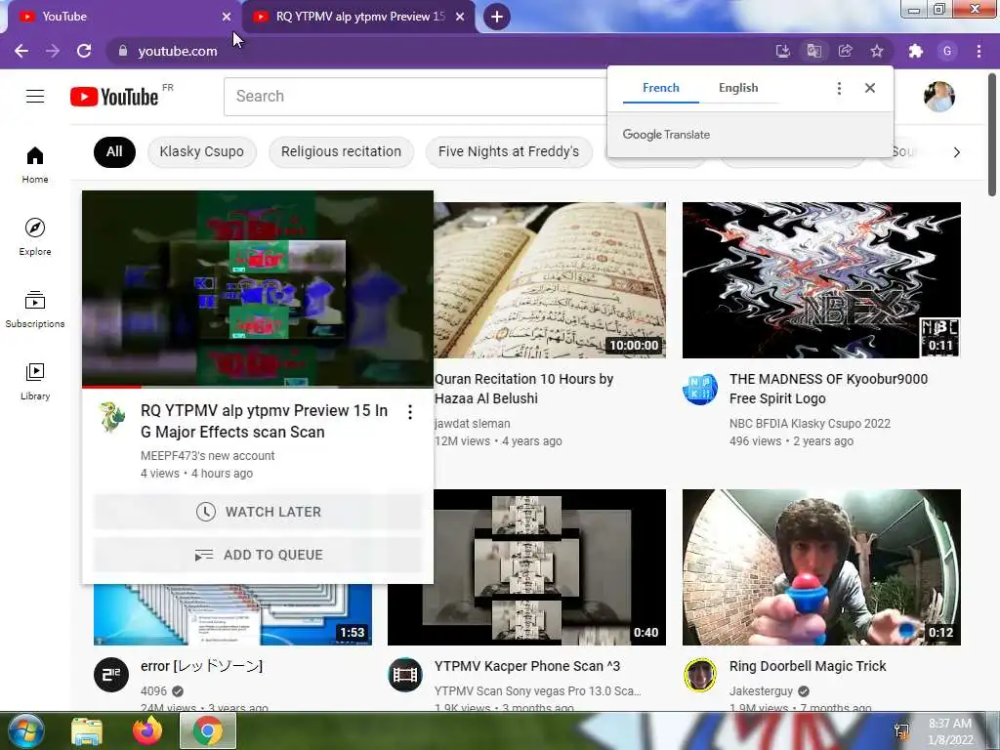
Task: Open Windows Start menu
Action: pos(26,730)
